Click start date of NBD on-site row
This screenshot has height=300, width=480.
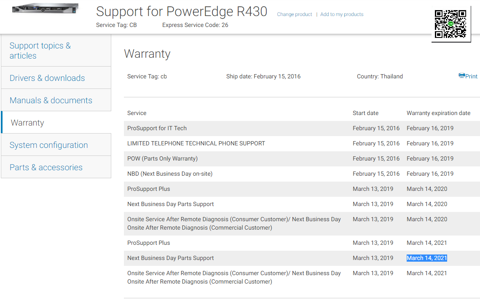point(376,174)
